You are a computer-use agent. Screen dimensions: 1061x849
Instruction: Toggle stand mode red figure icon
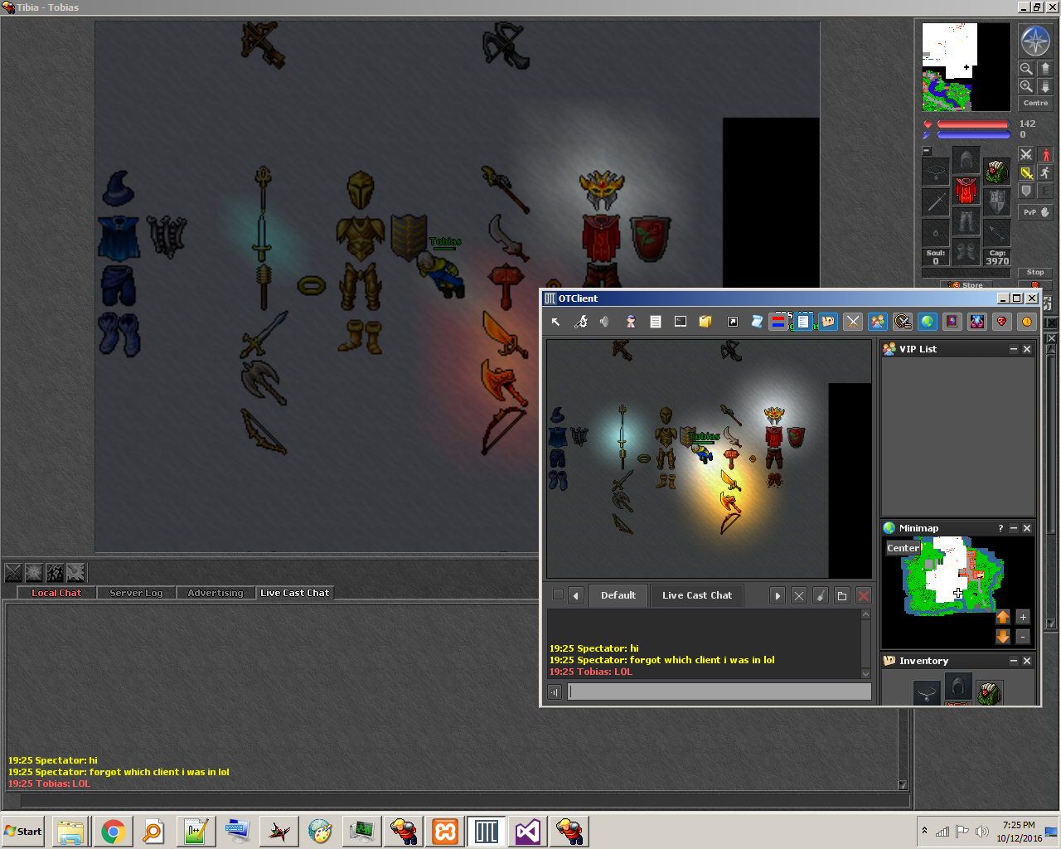coord(1046,154)
